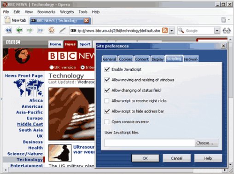Open the Science/Nature link
The image size is (234, 174).
(x=25, y=154)
